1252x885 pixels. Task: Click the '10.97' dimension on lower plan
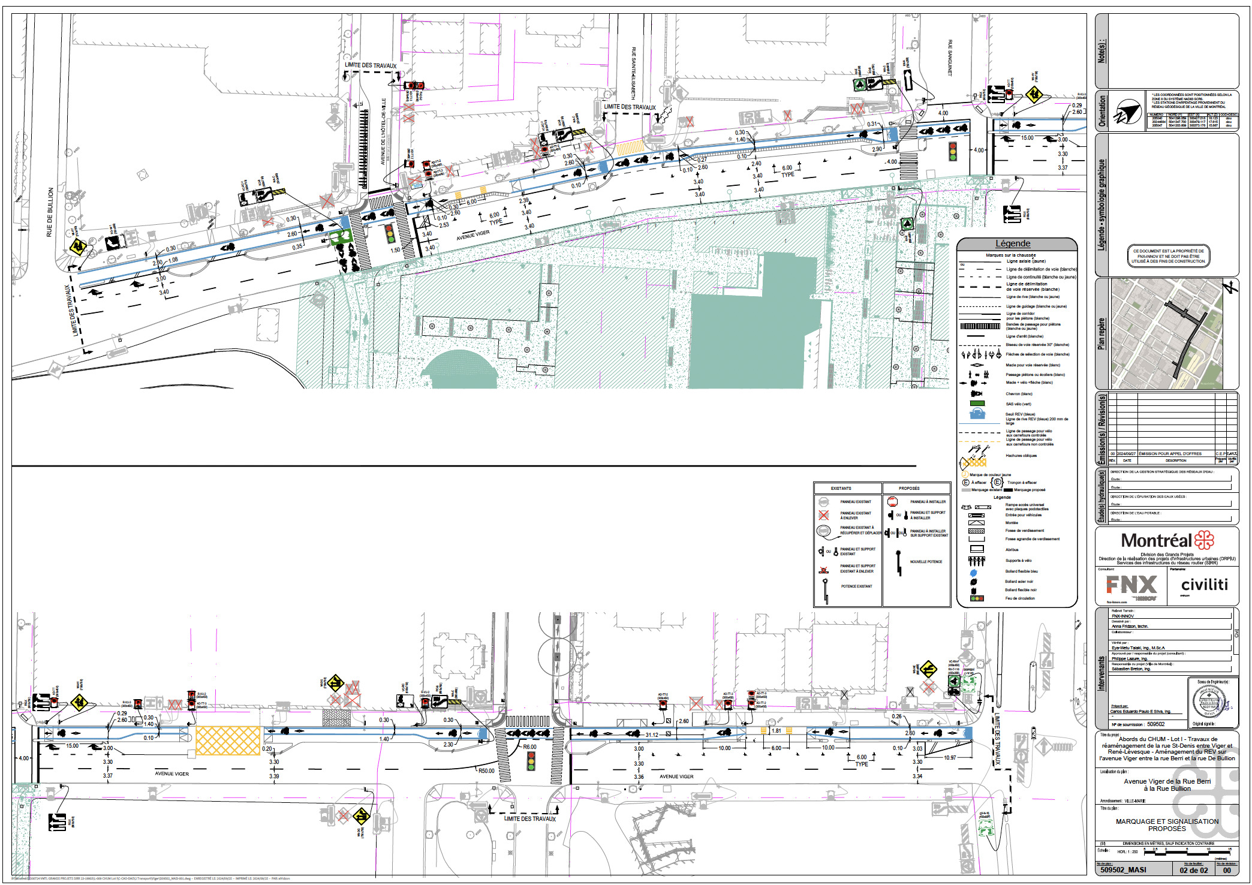tap(950, 758)
